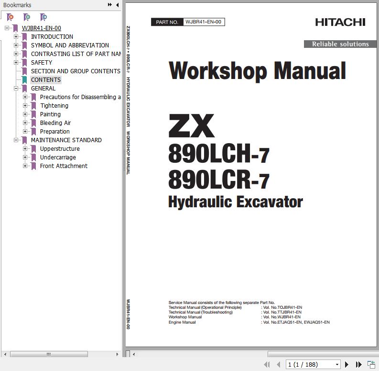Go to the last page

359,364
